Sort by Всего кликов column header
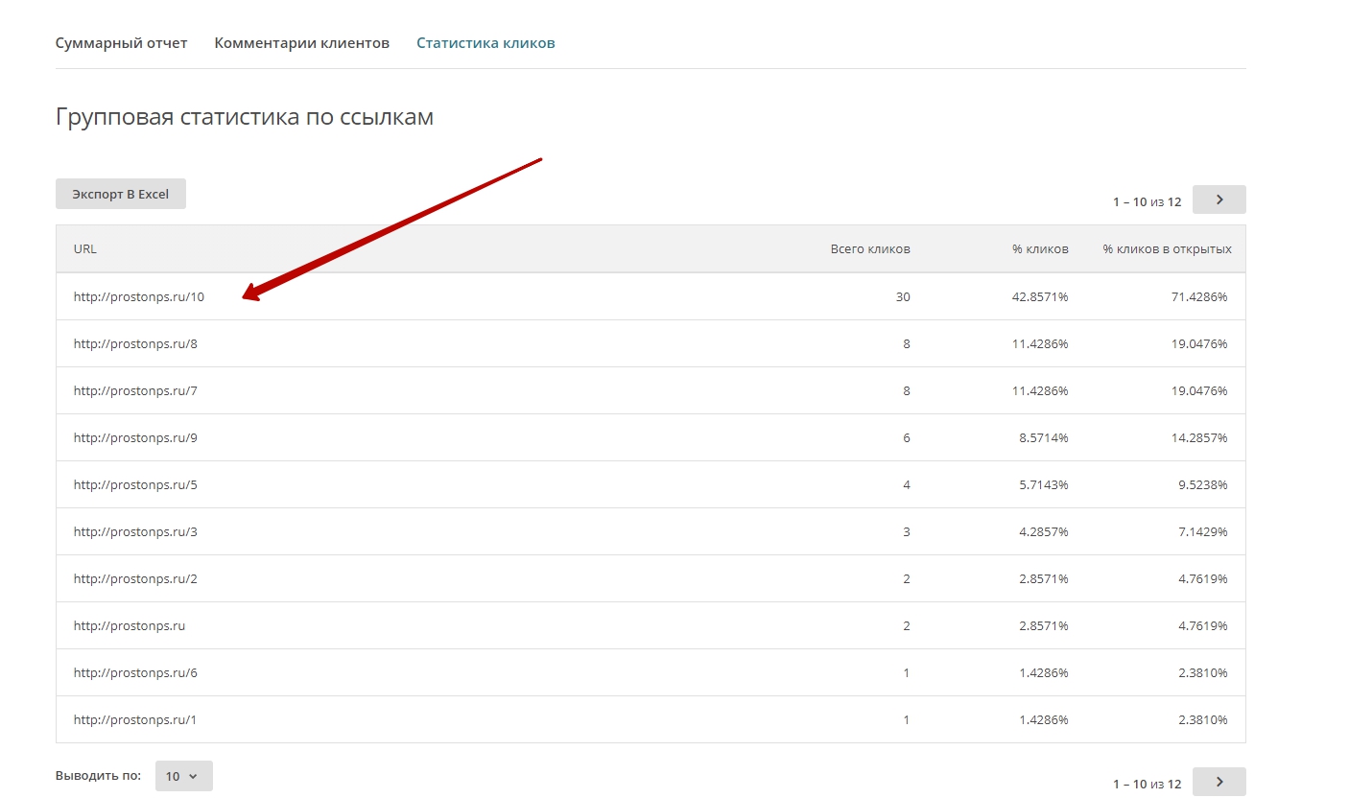The height and width of the screenshot is (798, 1349). pyautogui.click(x=869, y=248)
